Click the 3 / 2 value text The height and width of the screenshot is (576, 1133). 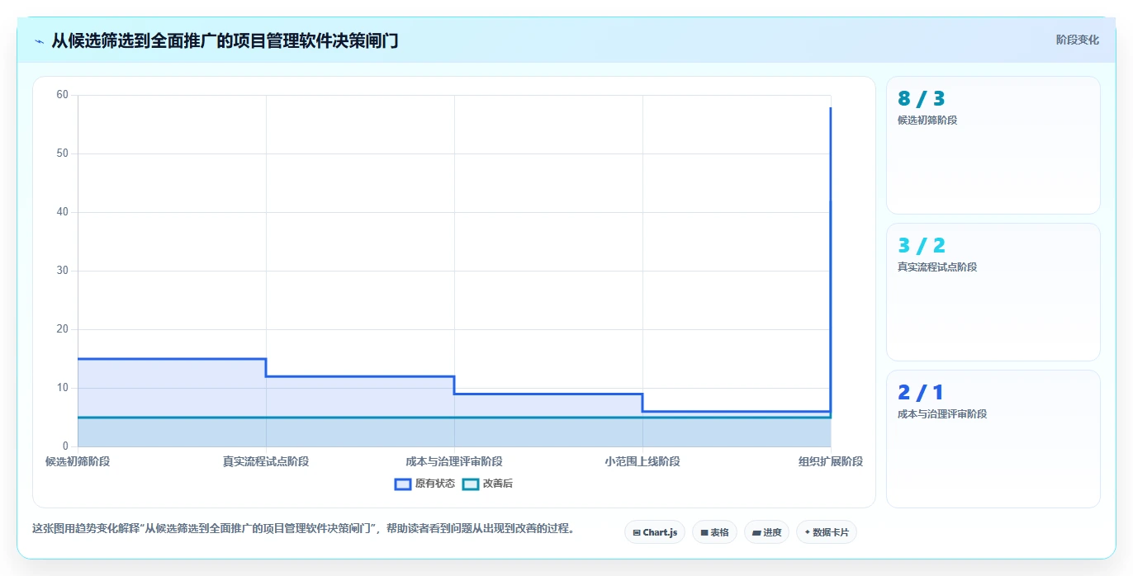coord(921,246)
